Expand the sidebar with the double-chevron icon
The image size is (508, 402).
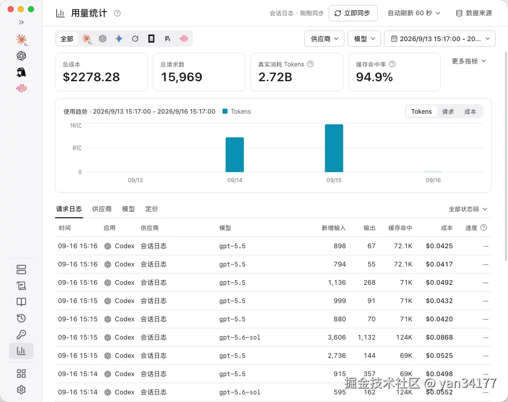[21, 22]
